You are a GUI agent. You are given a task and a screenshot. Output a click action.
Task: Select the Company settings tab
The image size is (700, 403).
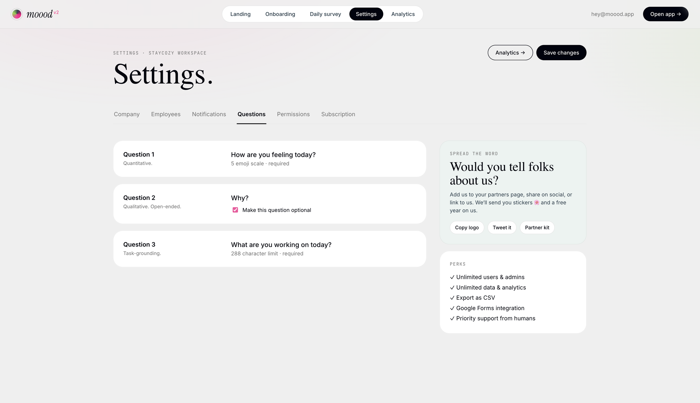point(127,114)
